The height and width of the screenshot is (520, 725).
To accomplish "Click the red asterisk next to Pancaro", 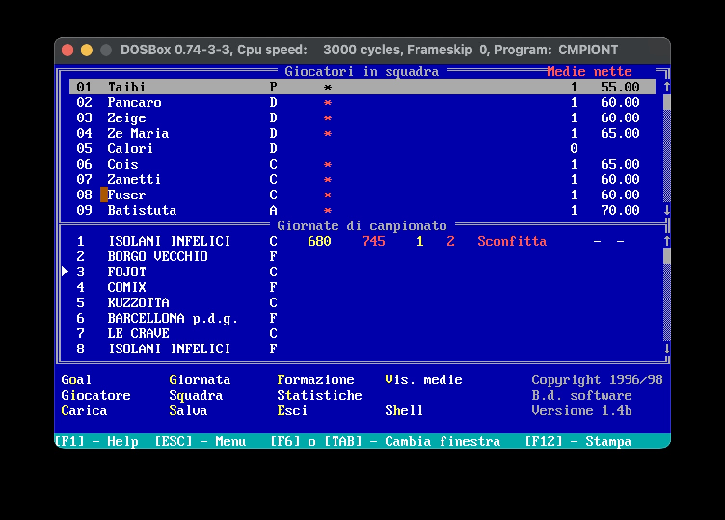I will click(328, 103).
